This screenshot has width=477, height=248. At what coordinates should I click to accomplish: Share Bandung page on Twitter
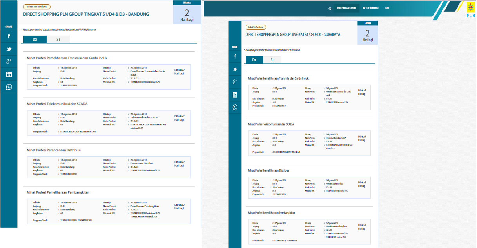point(9,49)
